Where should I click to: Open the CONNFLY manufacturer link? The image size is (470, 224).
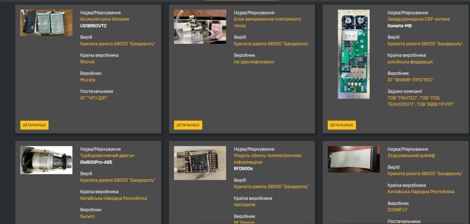click(x=398, y=210)
